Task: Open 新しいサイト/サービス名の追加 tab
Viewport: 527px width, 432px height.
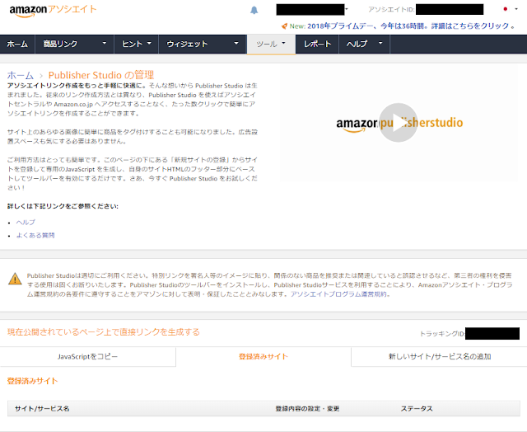Action: (440, 357)
